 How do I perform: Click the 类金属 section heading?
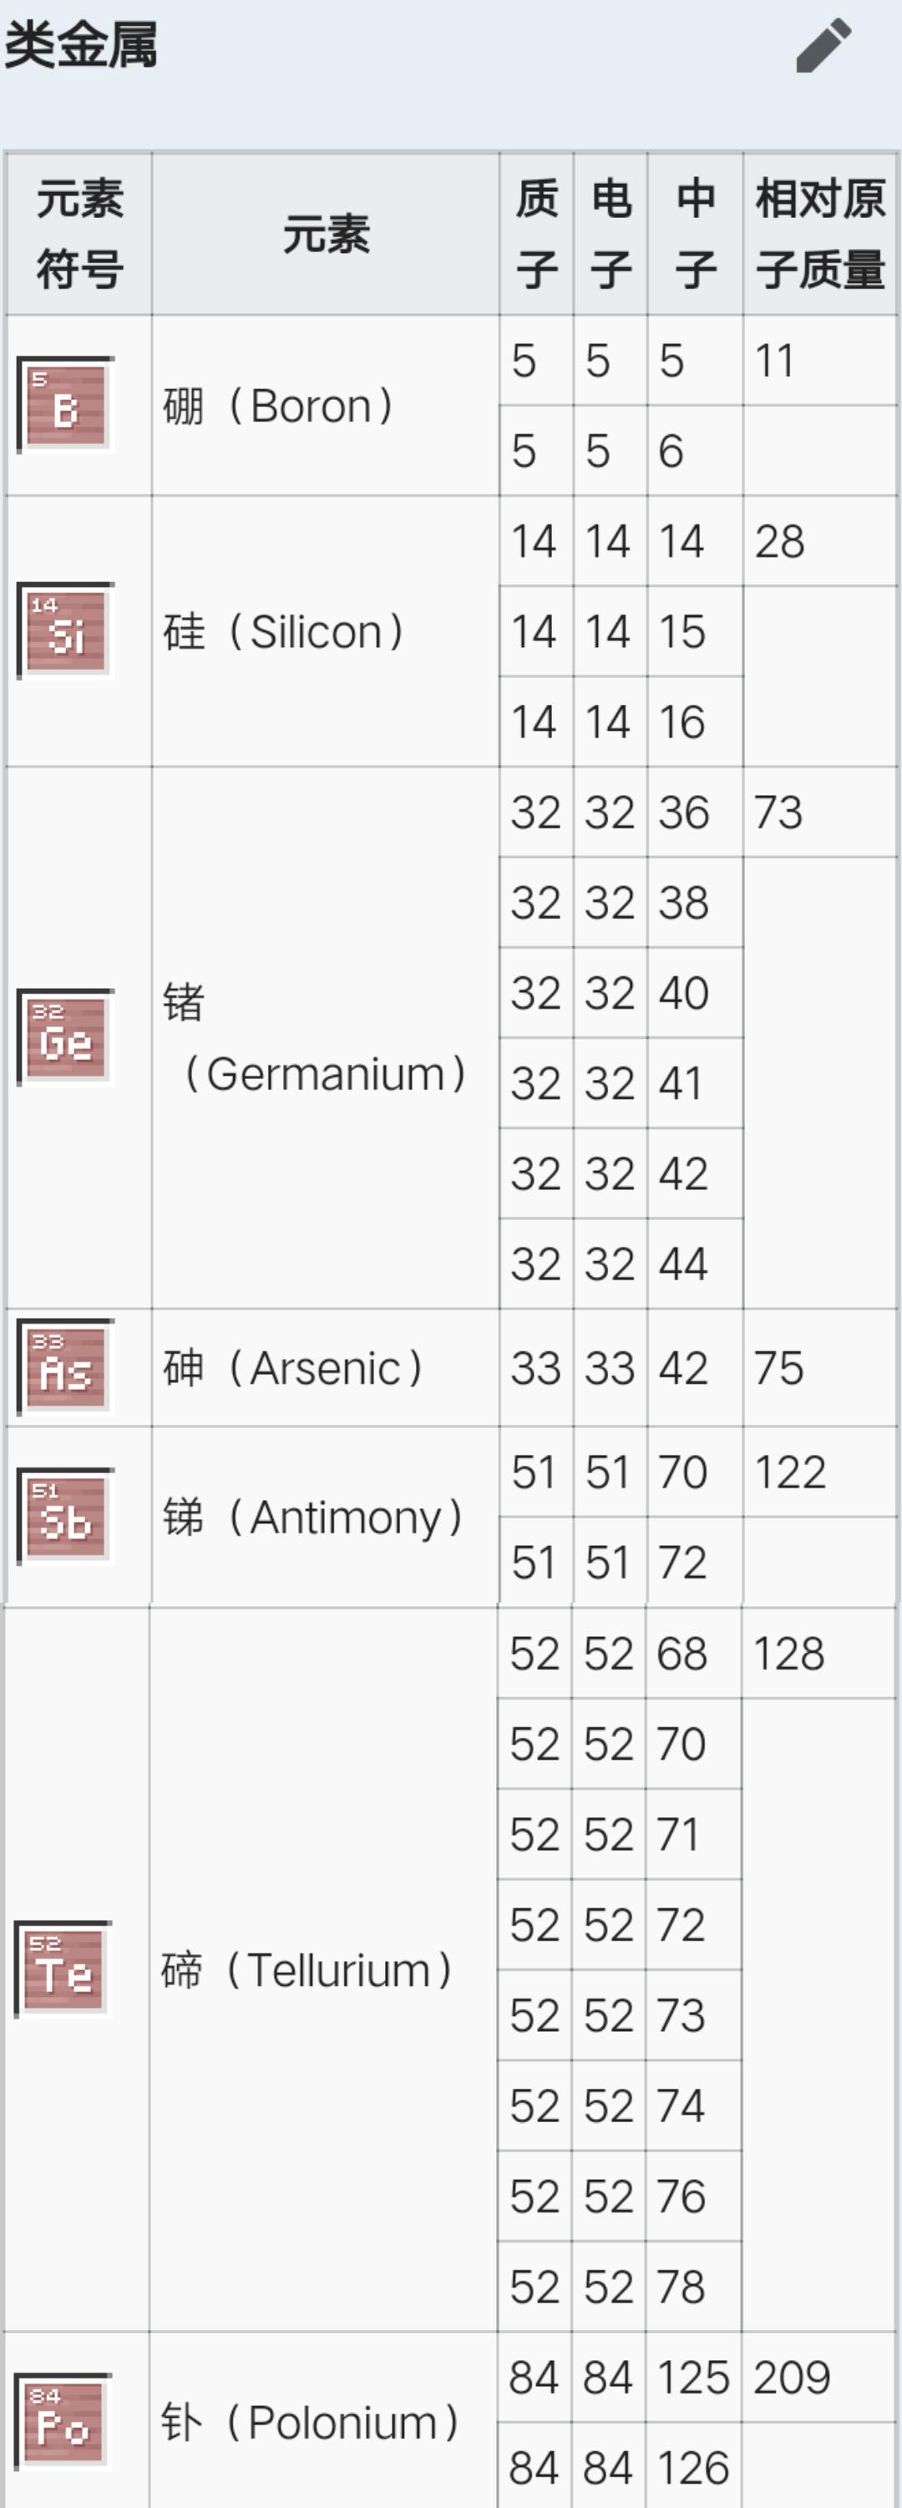click(81, 46)
